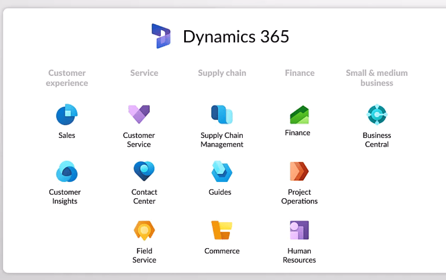The height and width of the screenshot is (280, 446).
Task: Click the Contact Center icon
Action: point(144,171)
